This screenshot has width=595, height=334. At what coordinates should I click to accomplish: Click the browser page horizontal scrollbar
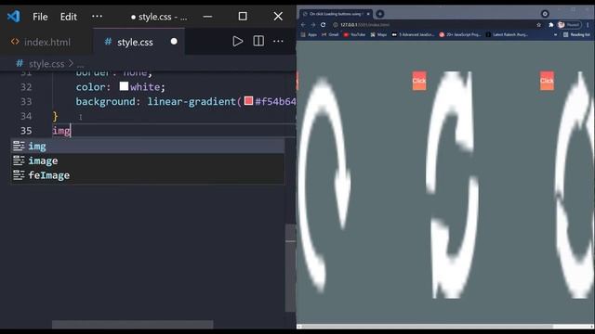[x=428, y=326]
